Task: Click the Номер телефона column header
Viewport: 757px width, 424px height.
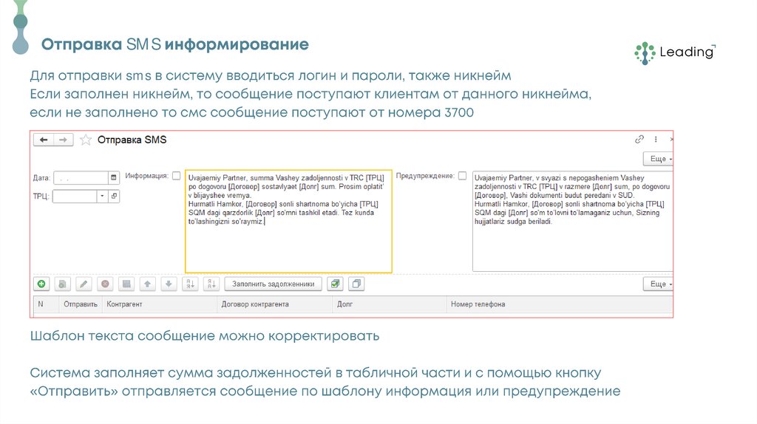Action: coord(560,304)
